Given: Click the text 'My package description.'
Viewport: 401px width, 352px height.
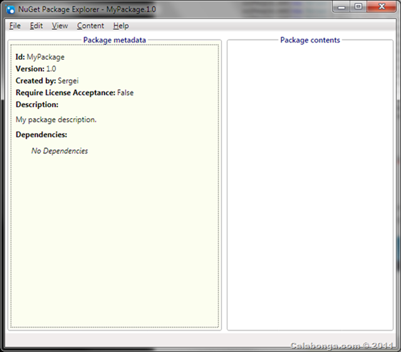Looking at the screenshot, I should 56,120.
